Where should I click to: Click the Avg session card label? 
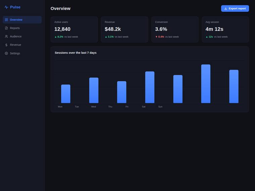(212, 22)
